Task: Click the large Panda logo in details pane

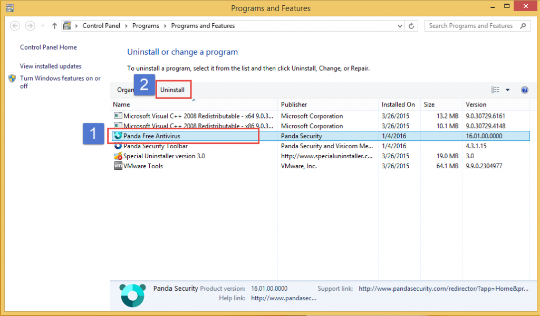Action: pyautogui.click(x=132, y=295)
